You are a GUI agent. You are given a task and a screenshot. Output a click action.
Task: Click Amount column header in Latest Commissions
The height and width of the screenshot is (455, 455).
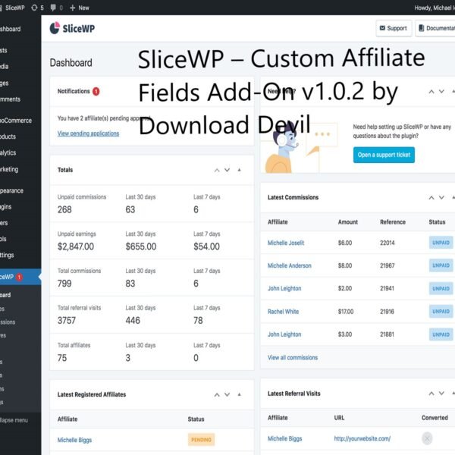[x=347, y=222]
